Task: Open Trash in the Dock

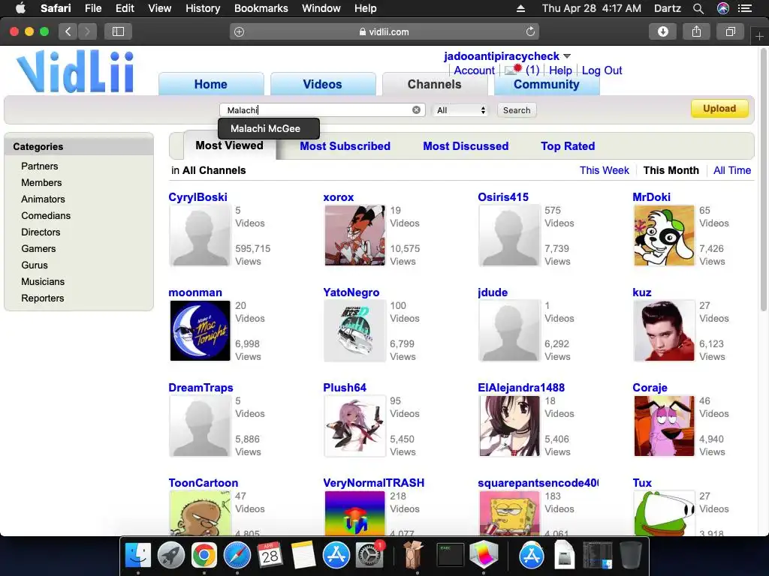Action: (631, 556)
